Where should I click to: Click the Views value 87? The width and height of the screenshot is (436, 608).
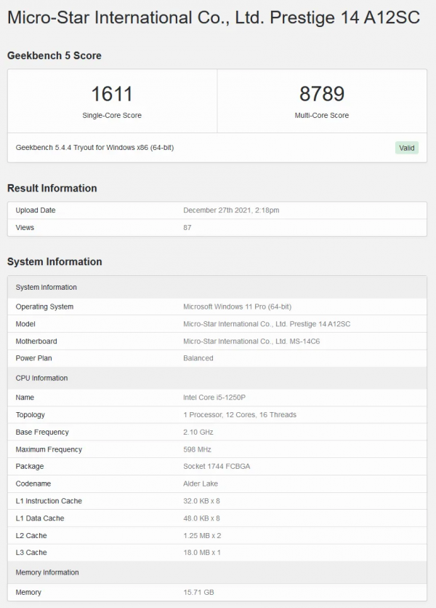[187, 228]
